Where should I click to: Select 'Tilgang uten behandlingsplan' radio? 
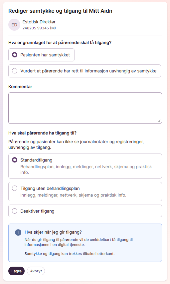tap(15, 188)
